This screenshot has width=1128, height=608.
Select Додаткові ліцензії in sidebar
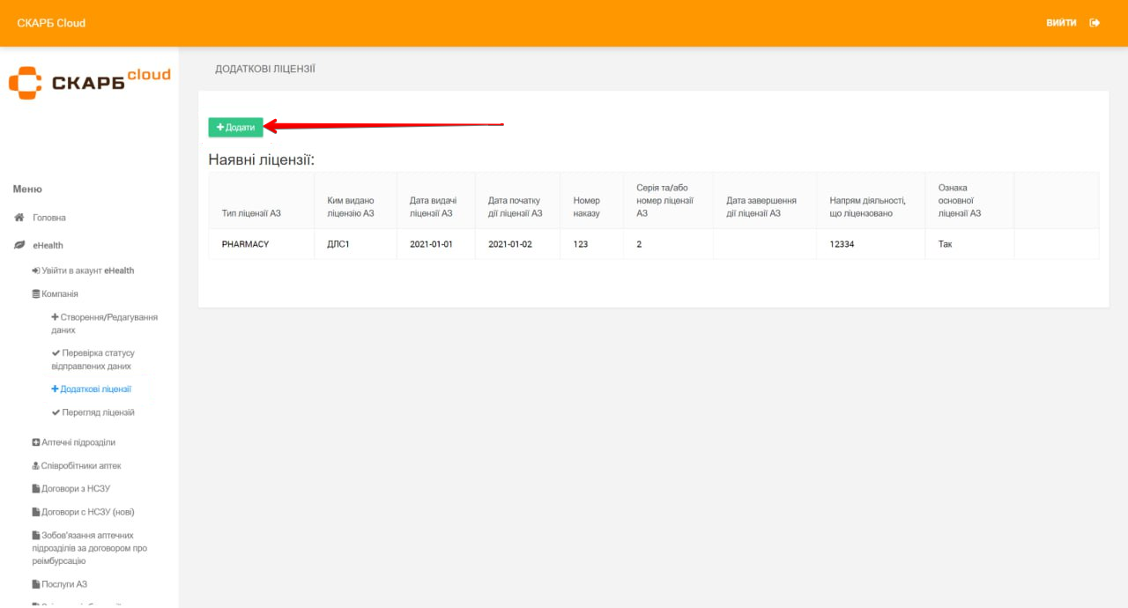95,389
